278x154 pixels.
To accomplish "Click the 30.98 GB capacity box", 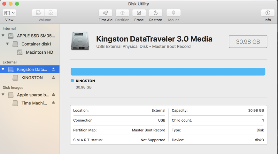I will coord(248,42).
